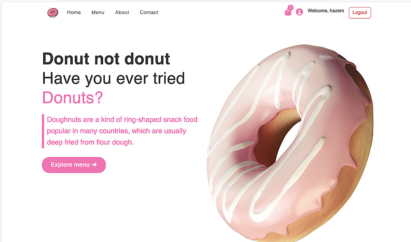Click the pink Donuts? heading text
This screenshot has width=411, height=242.
73,98
